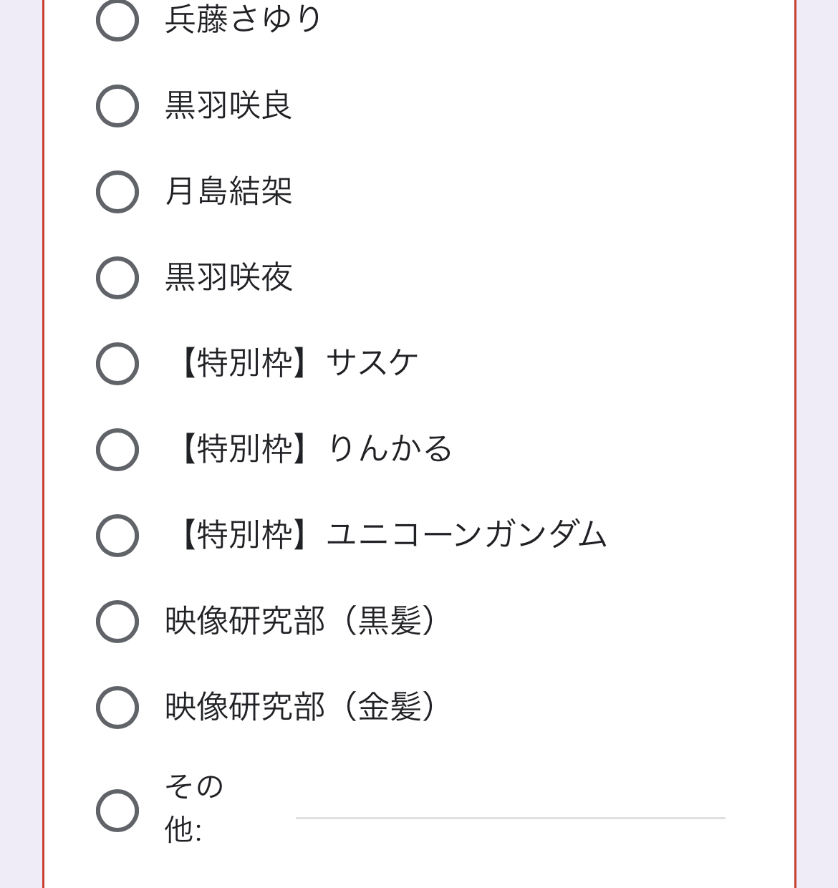
Task: Click the 映像研究部（黒髪）label
Action: (x=301, y=621)
